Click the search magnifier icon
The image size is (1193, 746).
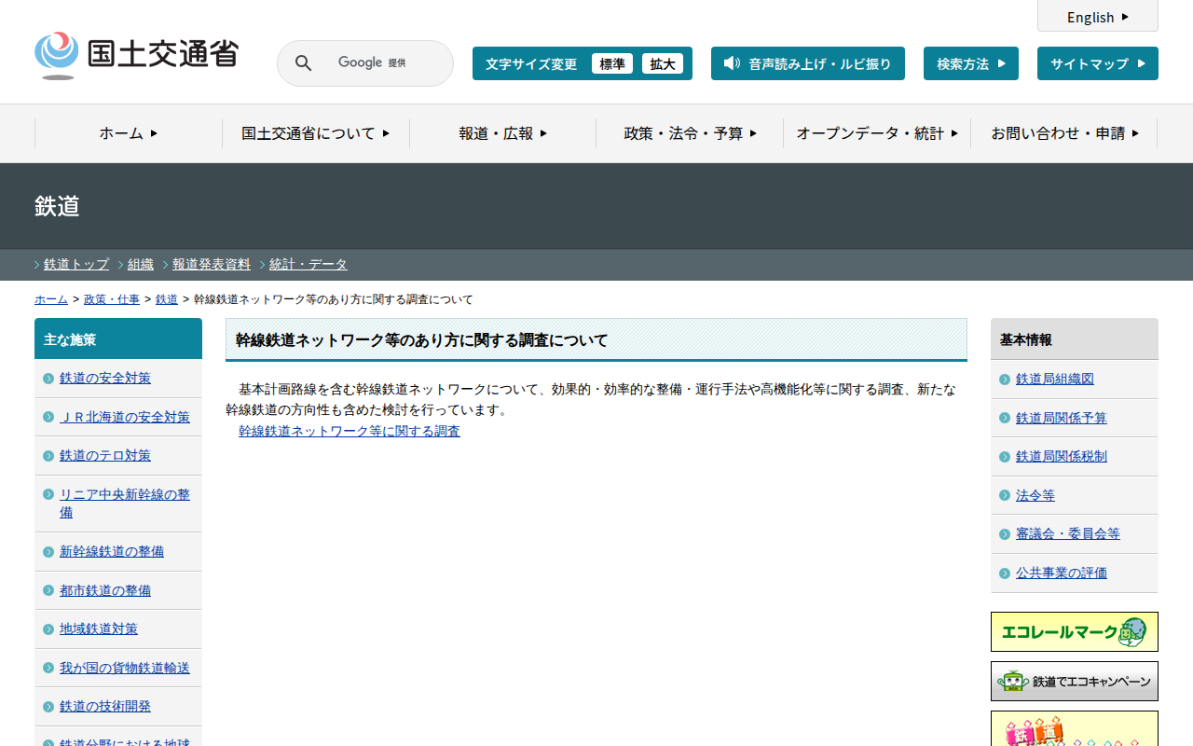304,63
